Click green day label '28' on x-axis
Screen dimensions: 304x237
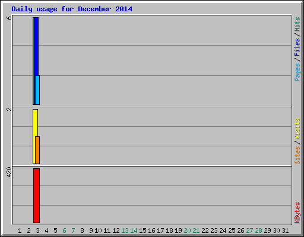pos(258,230)
